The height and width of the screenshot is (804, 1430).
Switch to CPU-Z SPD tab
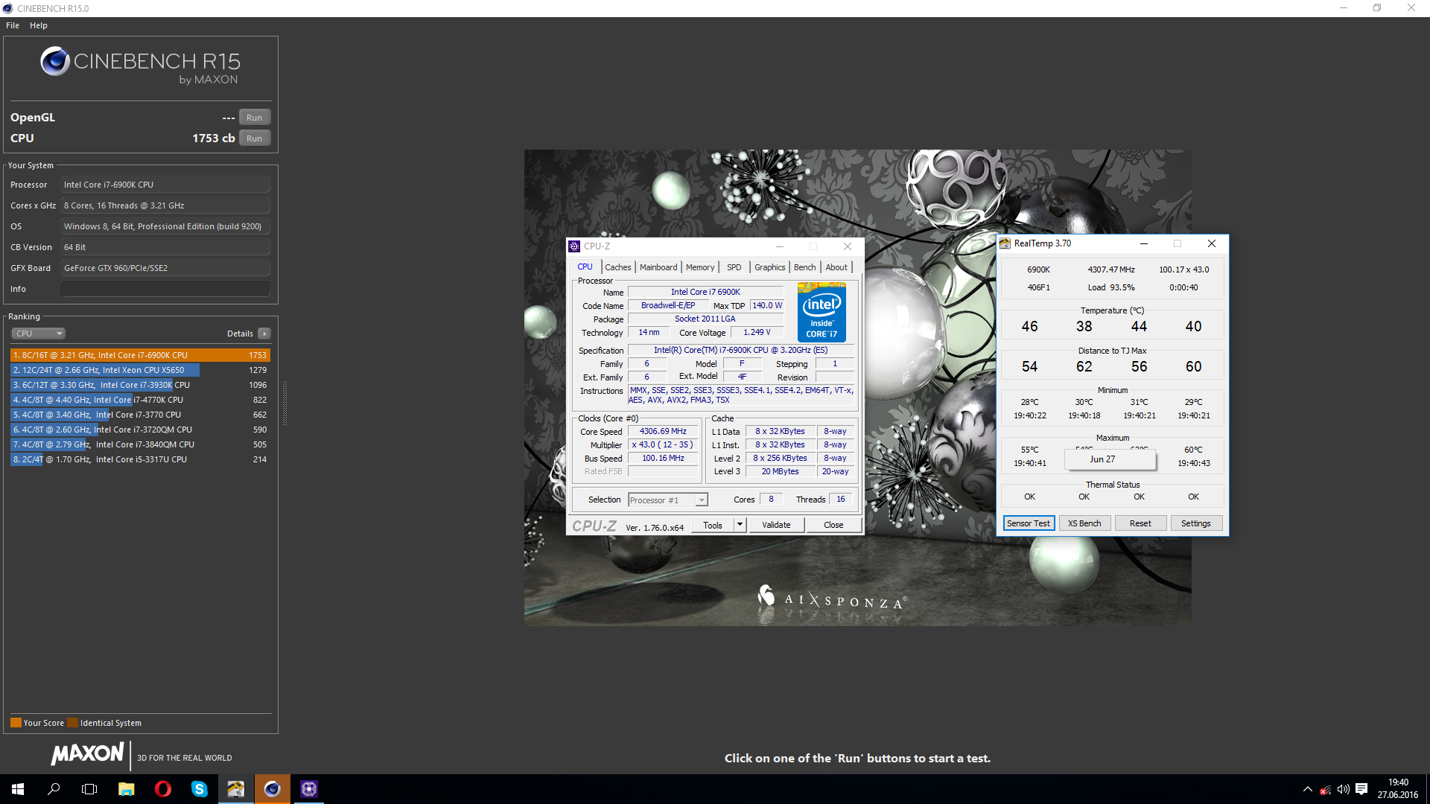tap(734, 267)
